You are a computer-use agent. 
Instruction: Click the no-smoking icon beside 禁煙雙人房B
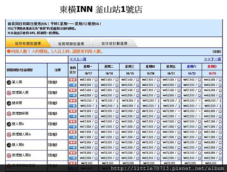coord(9,155)
